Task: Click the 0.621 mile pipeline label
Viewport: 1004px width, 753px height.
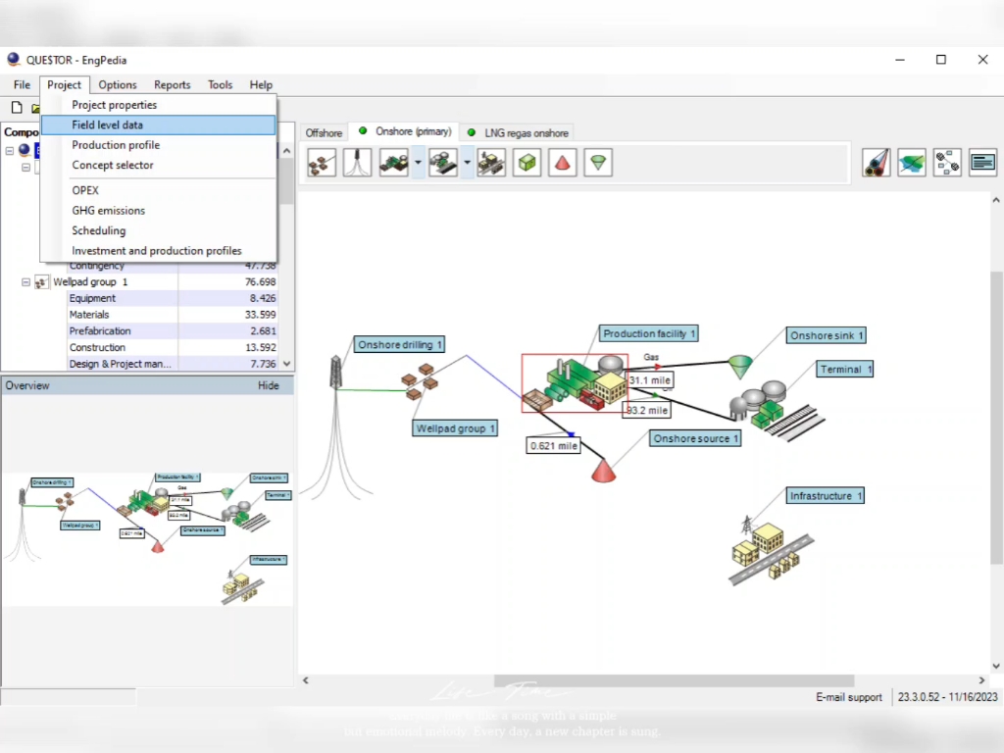Action: pyautogui.click(x=553, y=446)
